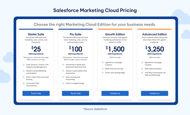
Task: Click Contact us under Advanced Edition
Action: click(x=154, y=93)
